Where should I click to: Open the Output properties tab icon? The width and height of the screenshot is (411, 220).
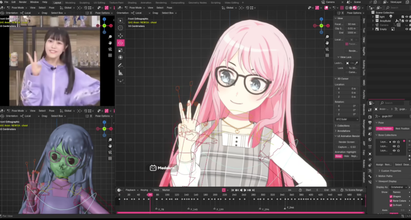370,122
